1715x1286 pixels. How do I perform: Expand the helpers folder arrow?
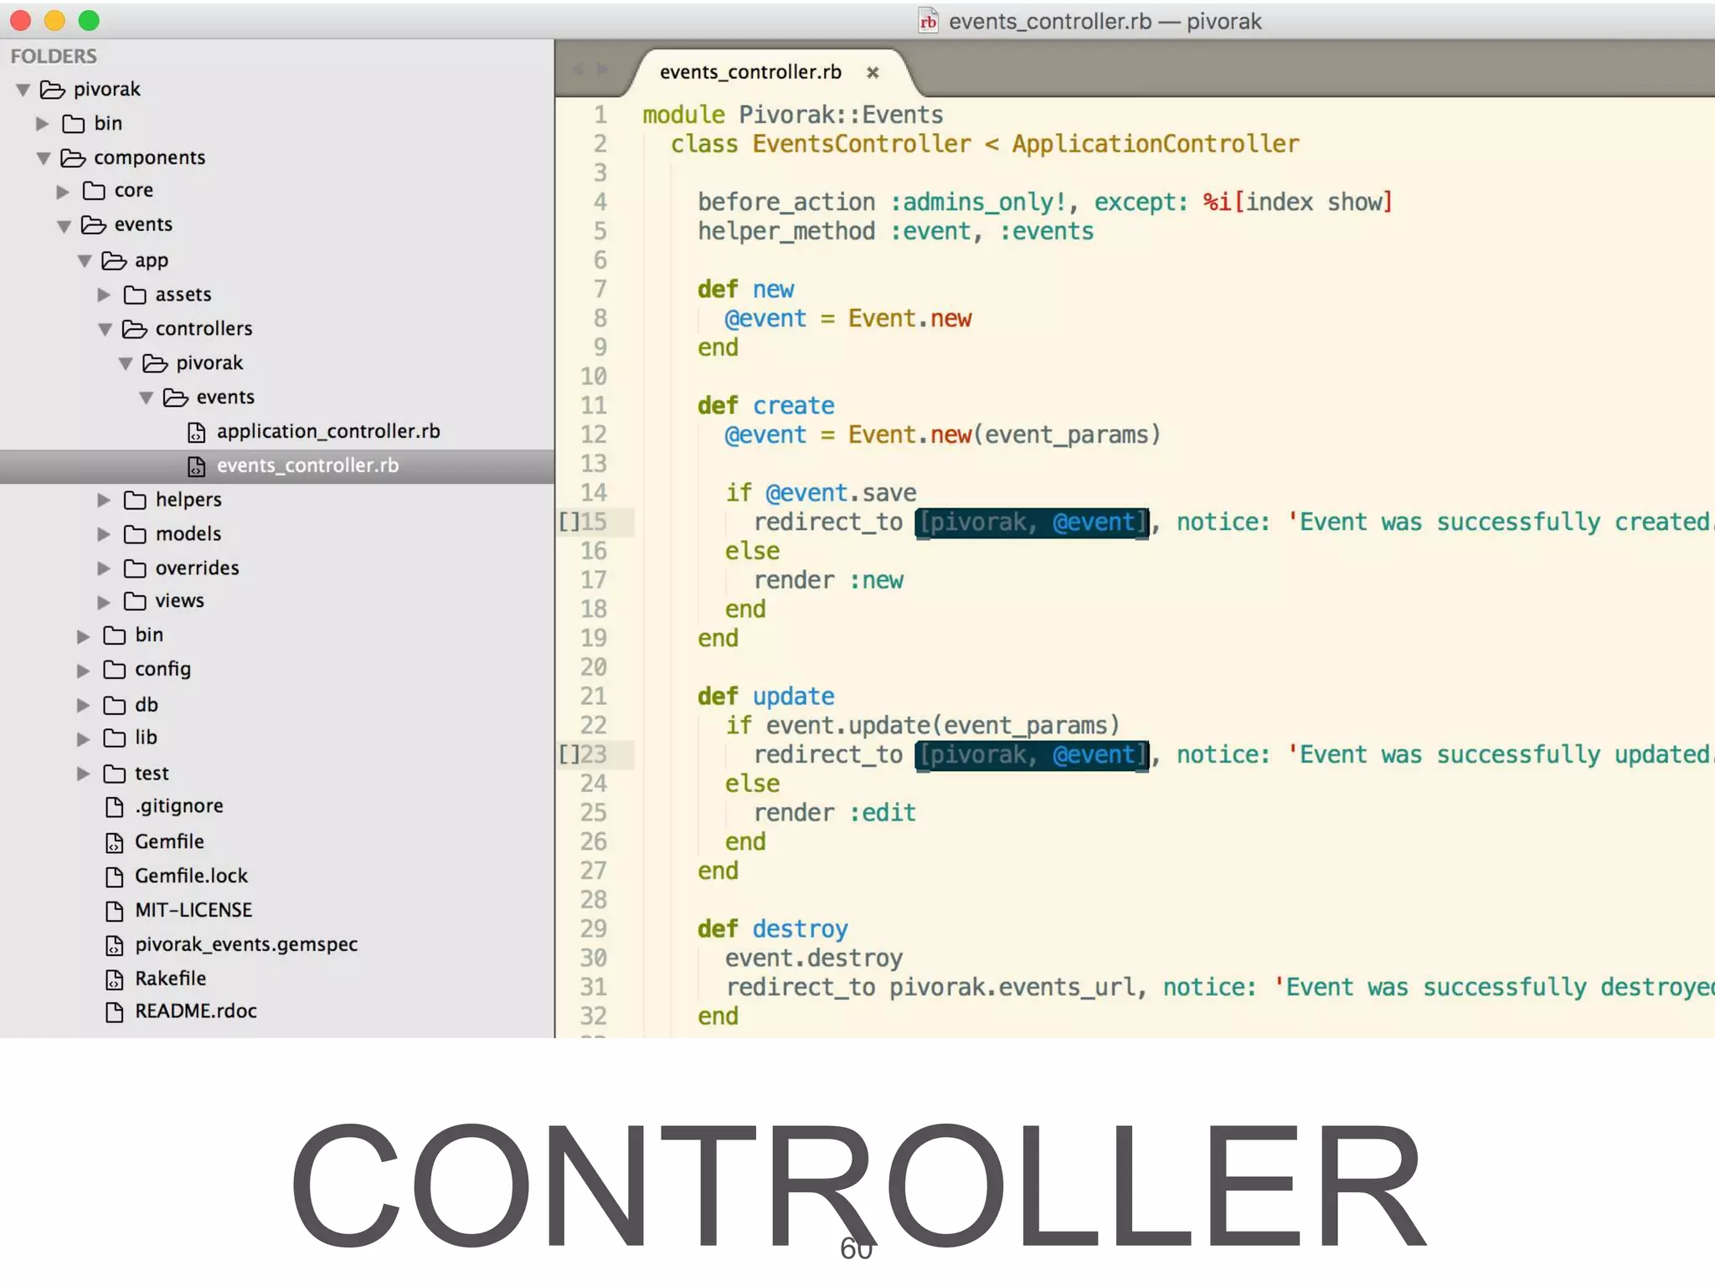[104, 500]
